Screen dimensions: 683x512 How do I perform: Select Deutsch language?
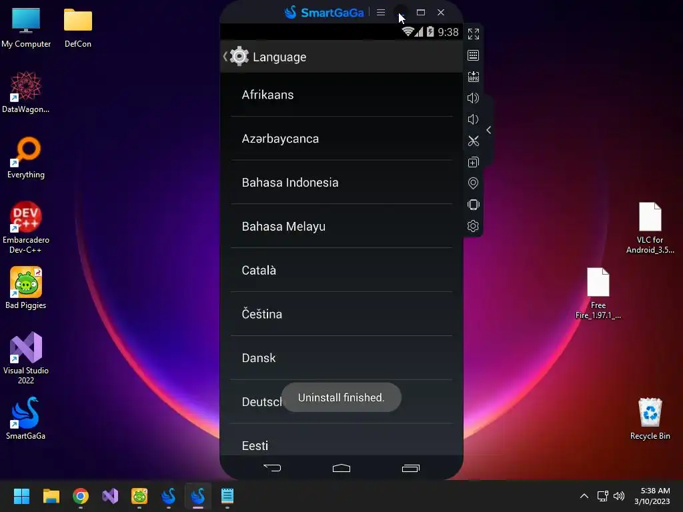pos(341,402)
